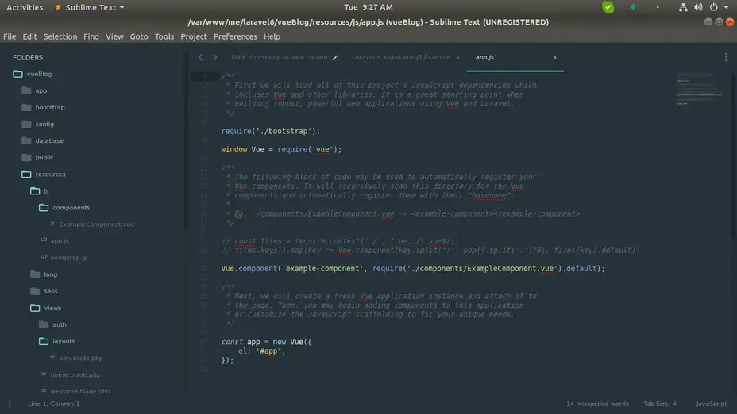The height and width of the screenshot is (414, 737).
Task: Open the network status icon
Action: coord(683,7)
